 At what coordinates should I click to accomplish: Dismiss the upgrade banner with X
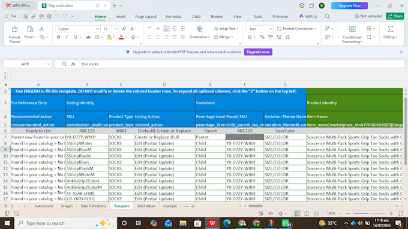click(x=401, y=52)
